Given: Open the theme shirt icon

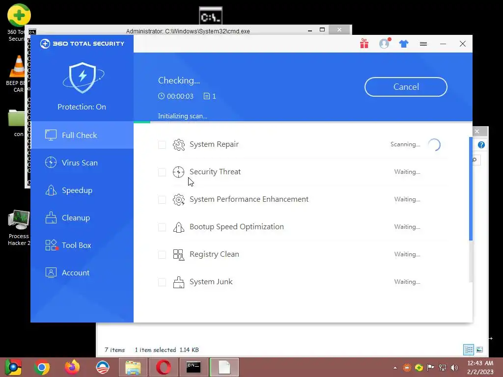Looking at the screenshot, I should coord(404,44).
